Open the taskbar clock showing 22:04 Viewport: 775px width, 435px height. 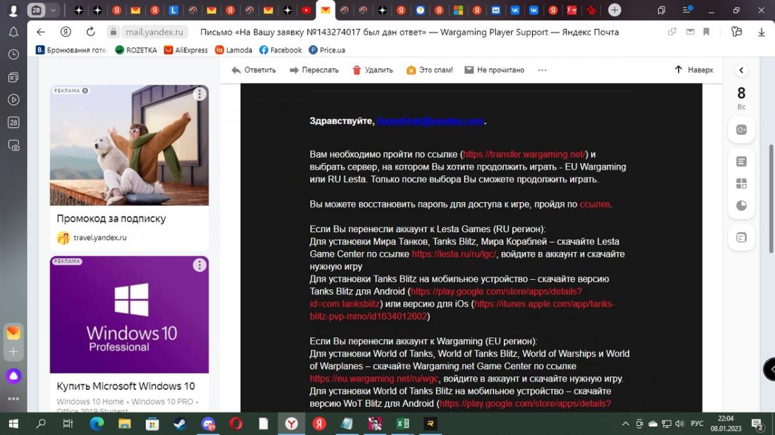click(x=727, y=423)
